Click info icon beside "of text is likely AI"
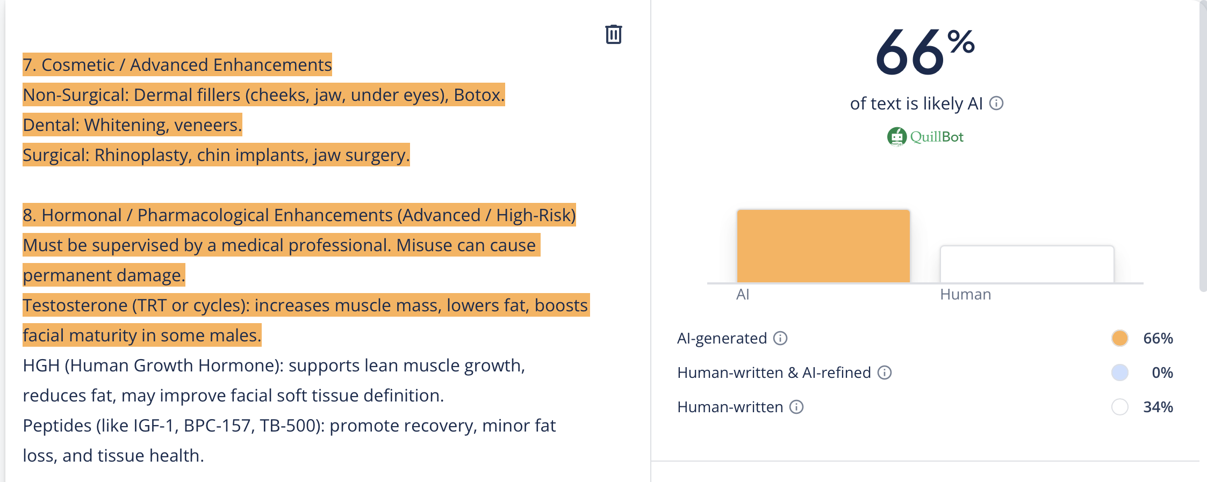Image resolution: width=1207 pixels, height=482 pixels. 996,103
